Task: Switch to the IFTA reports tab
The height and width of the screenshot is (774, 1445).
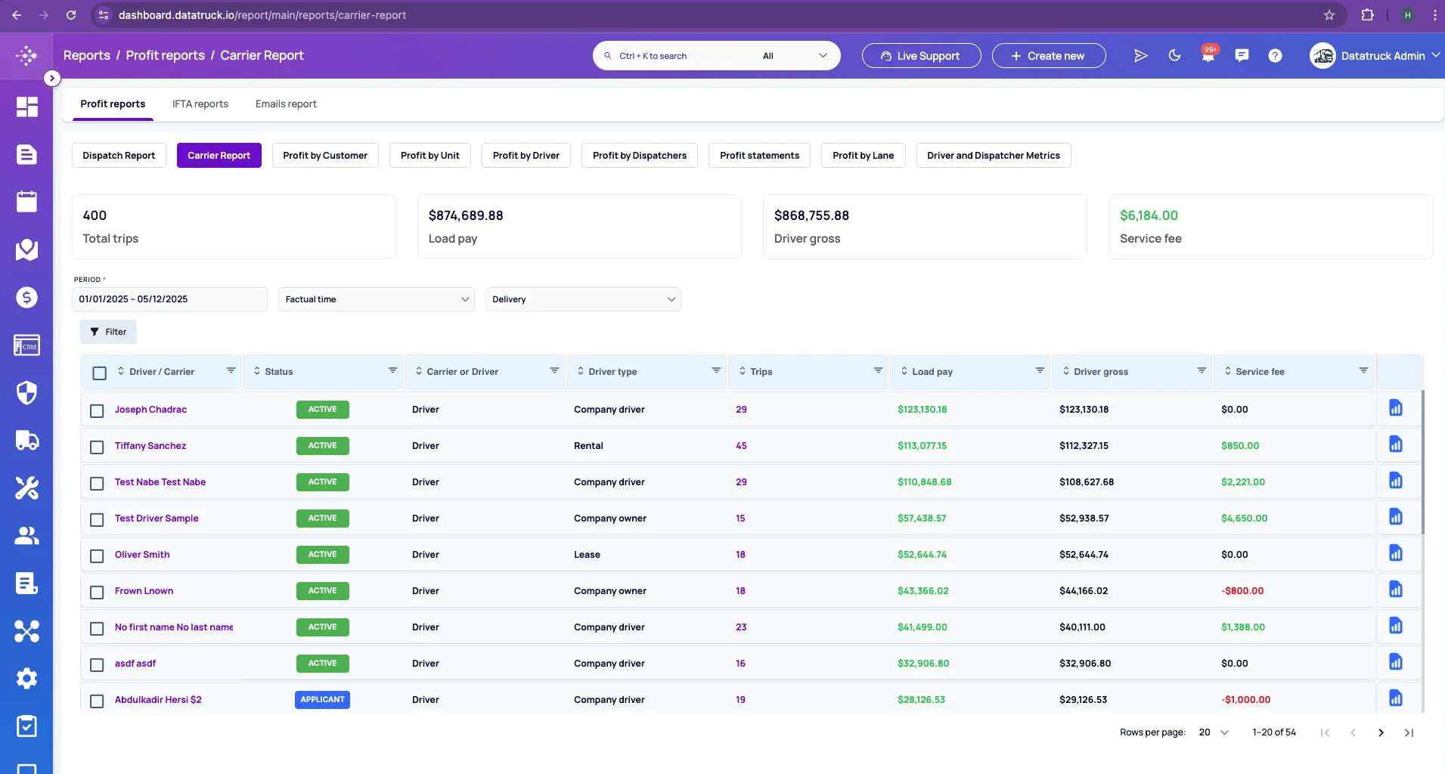Action: [200, 104]
